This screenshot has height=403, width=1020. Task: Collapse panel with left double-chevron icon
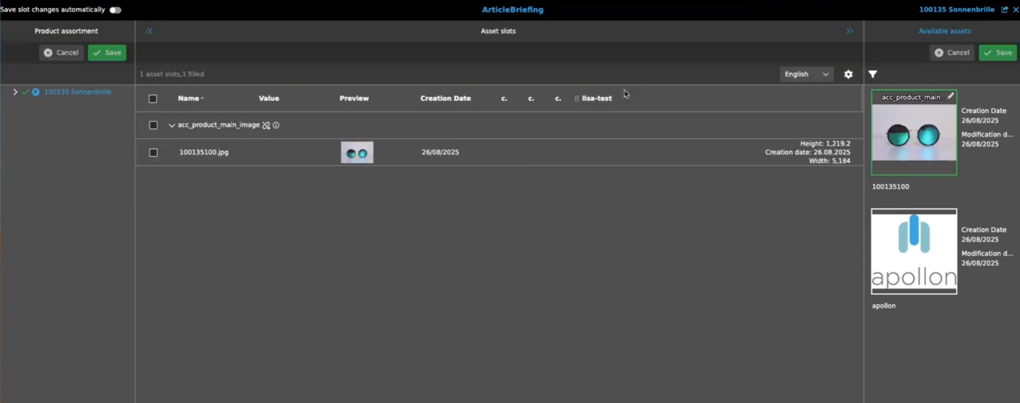[149, 31]
